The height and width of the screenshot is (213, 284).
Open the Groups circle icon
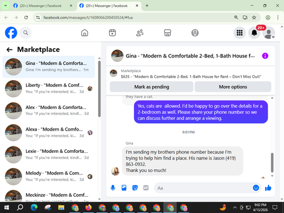pyautogui.click(x=195, y=33)
